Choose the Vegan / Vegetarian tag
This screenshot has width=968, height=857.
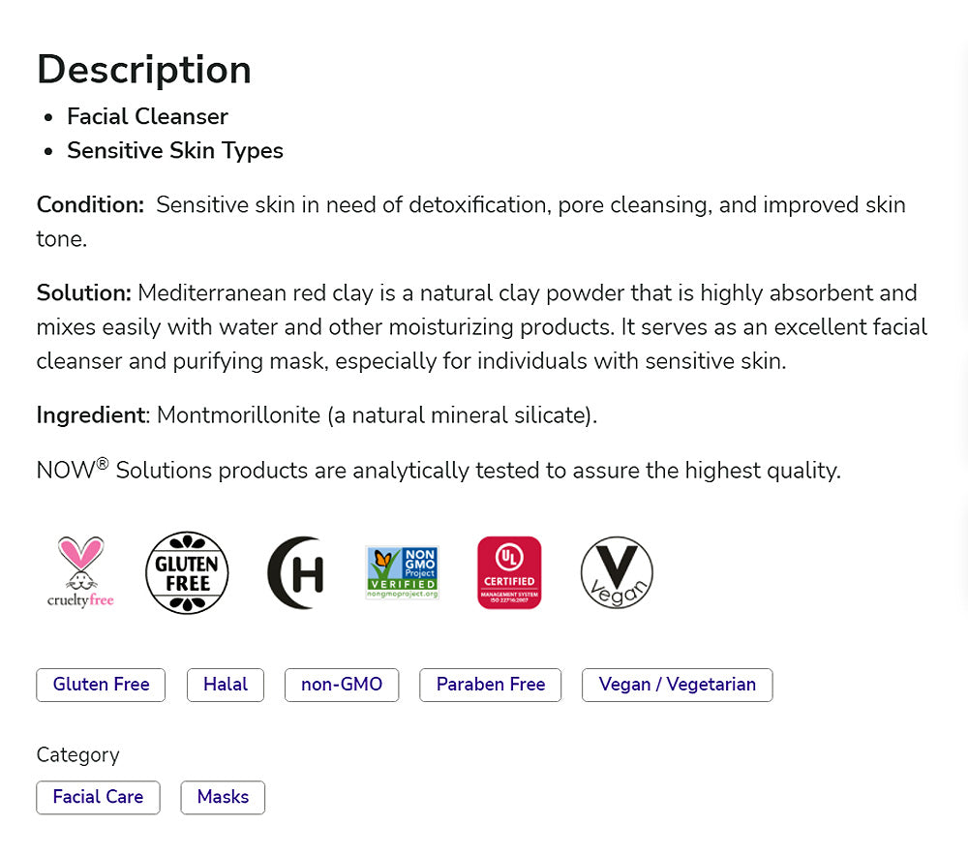(677, 685)
